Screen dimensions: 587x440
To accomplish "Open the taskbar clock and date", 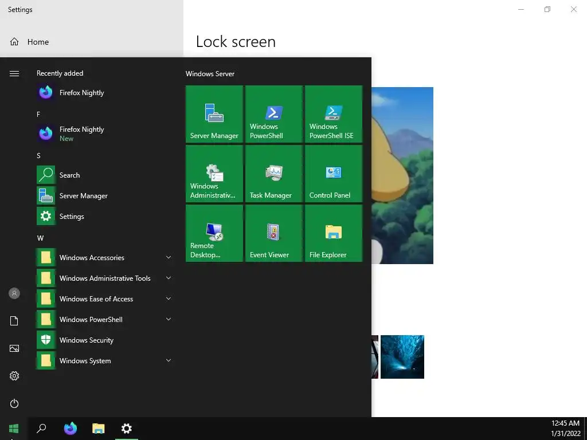I will 565,429.
